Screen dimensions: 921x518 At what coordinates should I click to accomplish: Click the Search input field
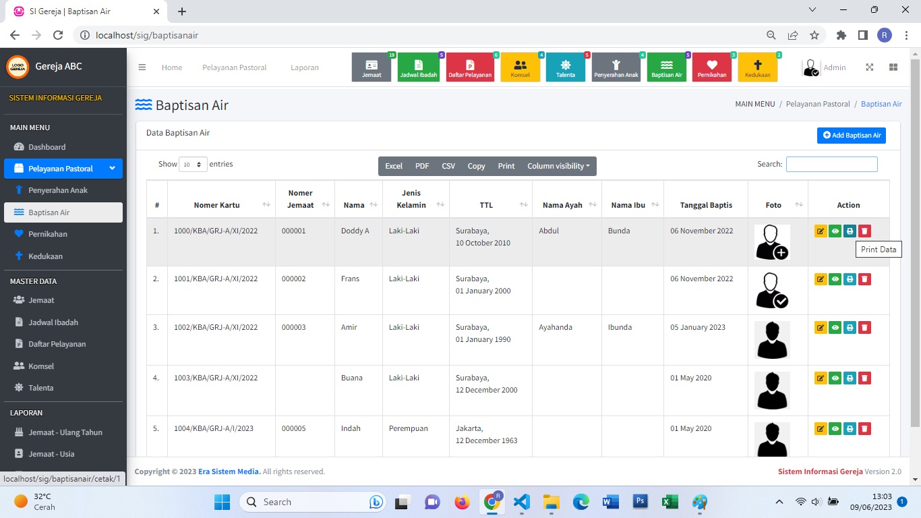coord(831,164)
